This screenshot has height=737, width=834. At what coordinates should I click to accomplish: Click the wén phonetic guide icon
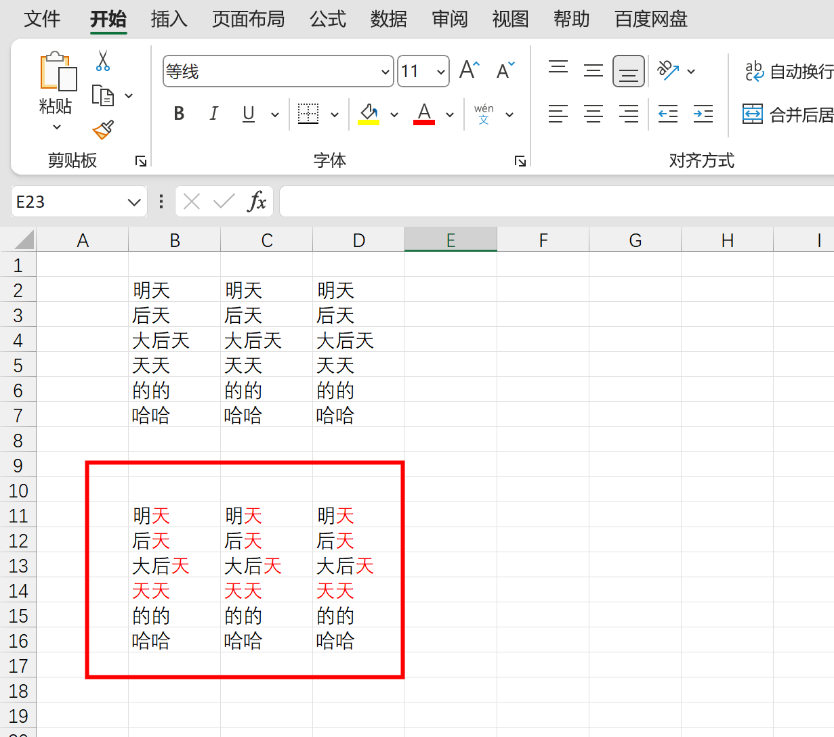[484, 114]
